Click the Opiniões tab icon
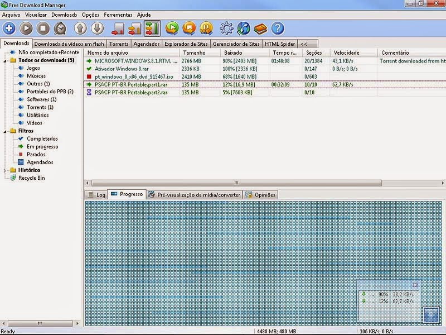This screenshot has height=335, width=446. [249, 195]
